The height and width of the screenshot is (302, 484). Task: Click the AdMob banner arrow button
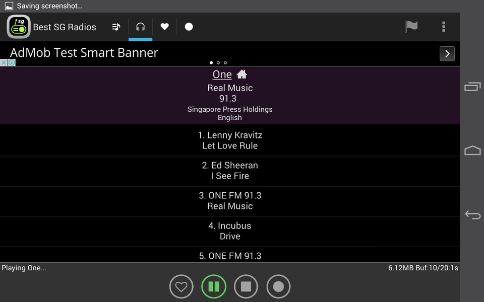[447, 54]
